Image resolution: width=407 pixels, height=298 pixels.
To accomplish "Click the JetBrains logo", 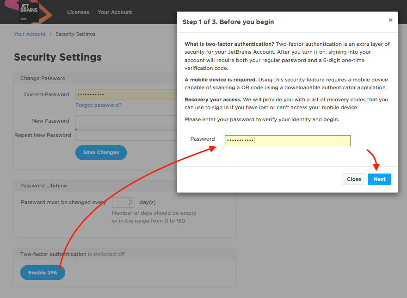I will tap(29, 12).
